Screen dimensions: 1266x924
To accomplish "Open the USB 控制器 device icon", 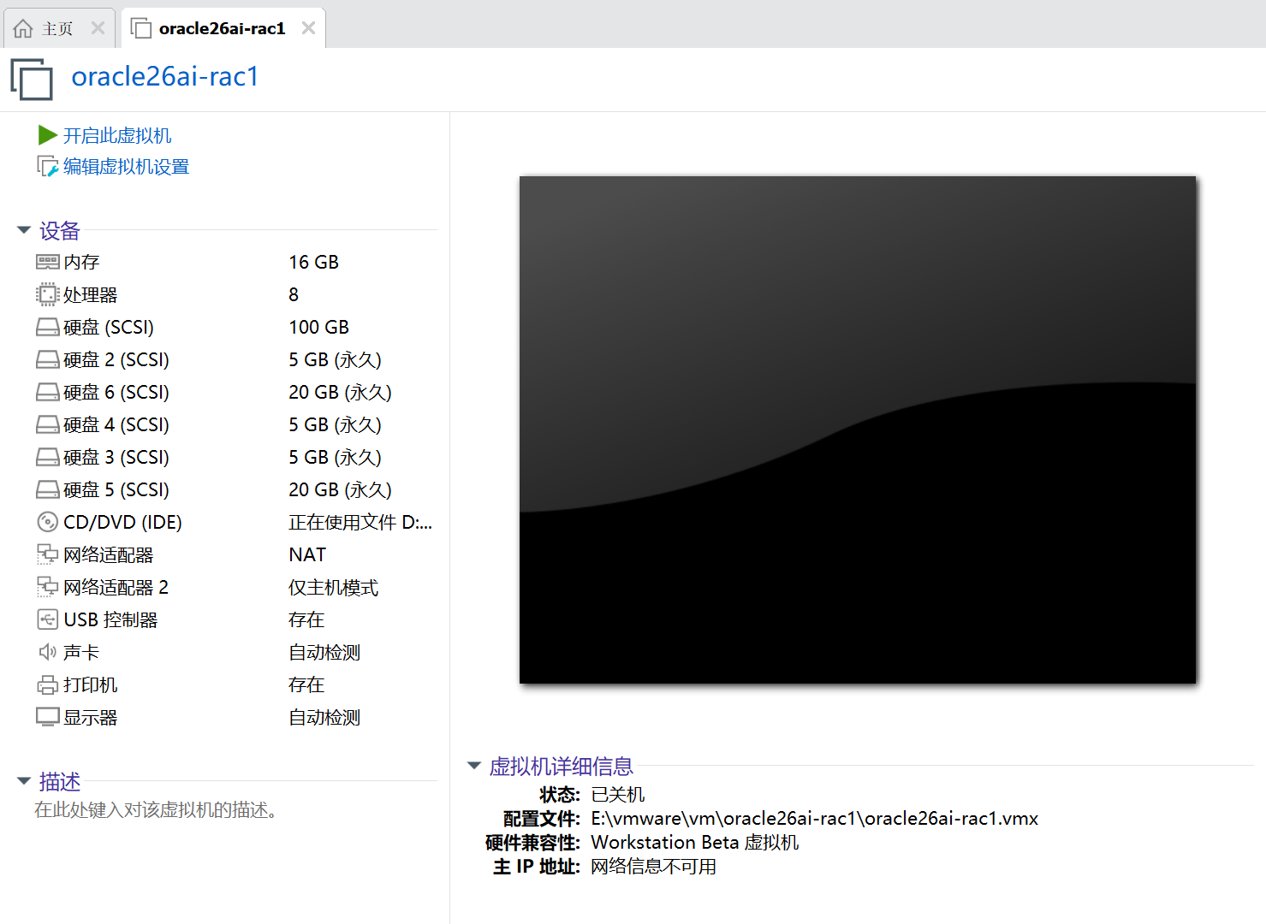I will point(48,619).
